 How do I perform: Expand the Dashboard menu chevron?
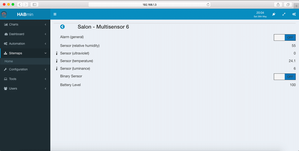click(45, 34)
